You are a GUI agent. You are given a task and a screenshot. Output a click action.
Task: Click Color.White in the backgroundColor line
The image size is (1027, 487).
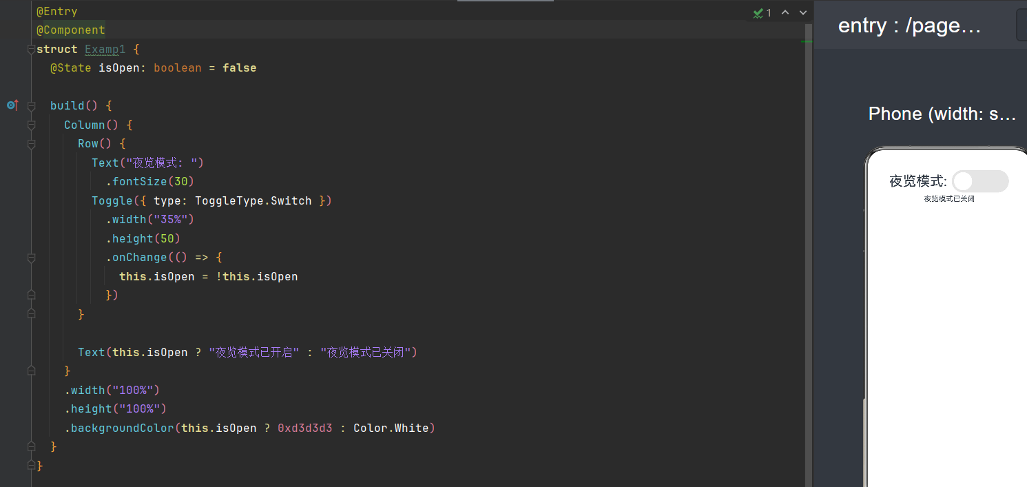click(x=391, y=428)
